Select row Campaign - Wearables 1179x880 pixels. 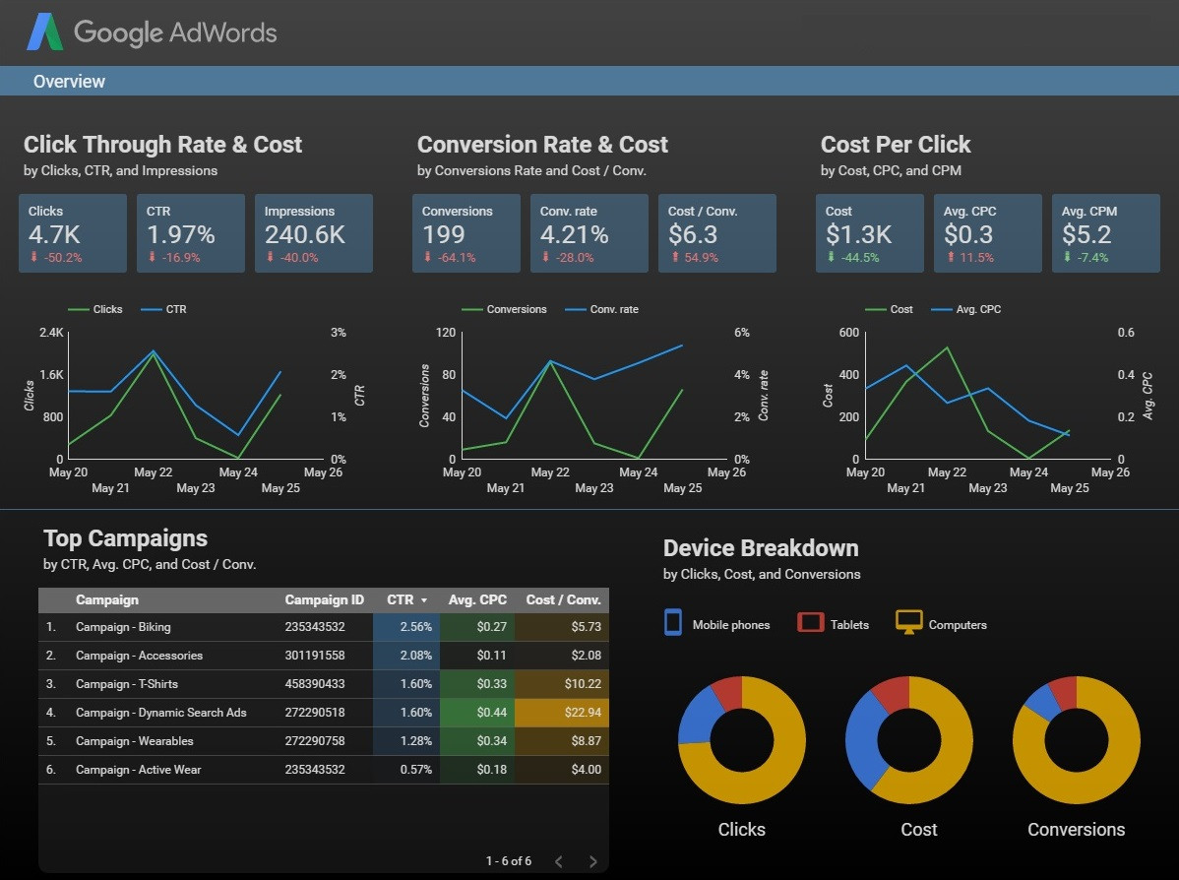(324, 741)
